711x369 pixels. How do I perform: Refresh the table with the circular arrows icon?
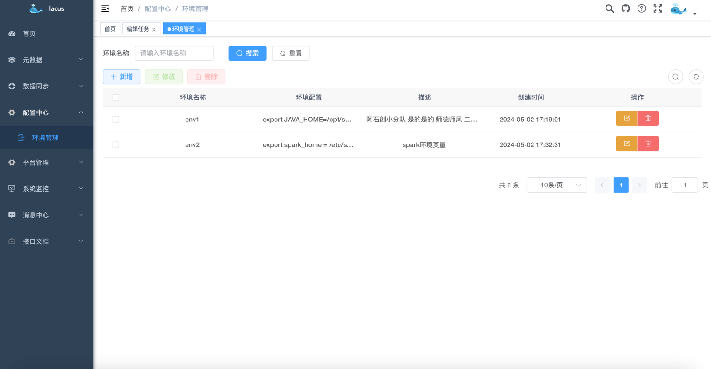click(696, 76)
